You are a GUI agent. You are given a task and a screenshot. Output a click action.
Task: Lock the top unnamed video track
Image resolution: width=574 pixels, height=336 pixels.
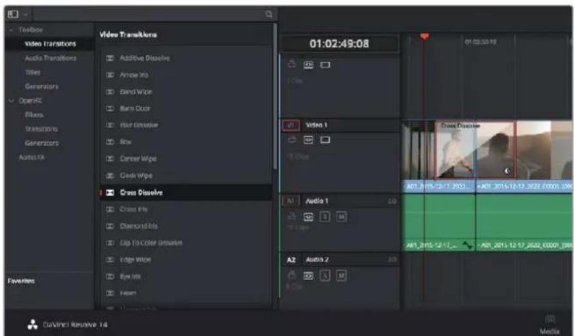[x=292, y=64]
